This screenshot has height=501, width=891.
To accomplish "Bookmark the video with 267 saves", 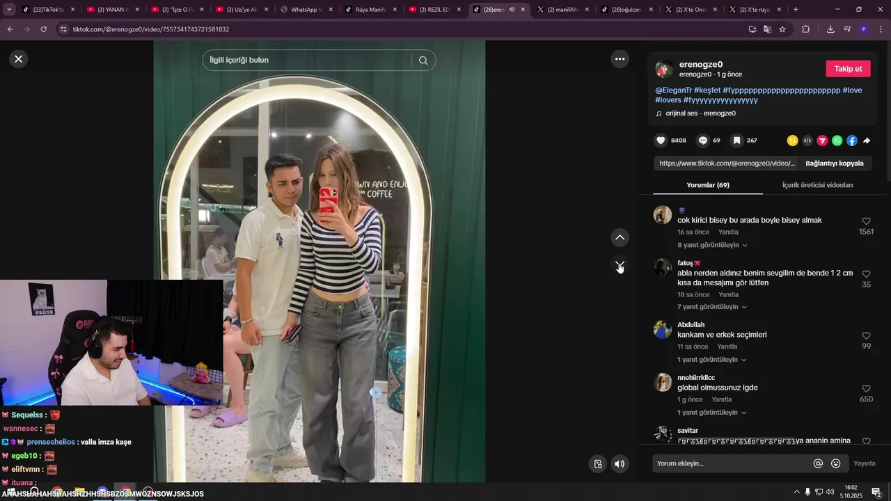I will coord(736,141).
